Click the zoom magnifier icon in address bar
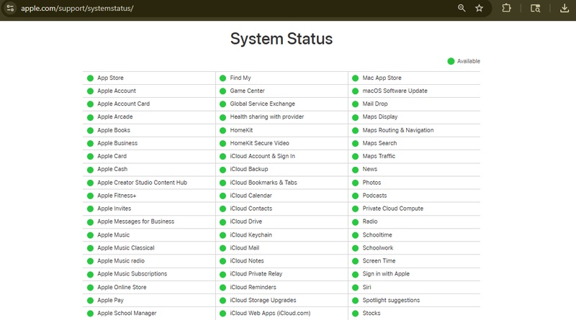Screen dimensions: 576x320 tap(462, 8)
